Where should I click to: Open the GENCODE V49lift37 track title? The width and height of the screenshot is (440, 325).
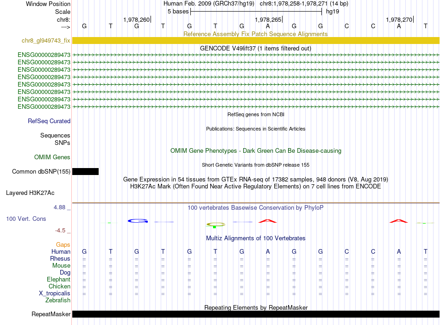point(255,48)
